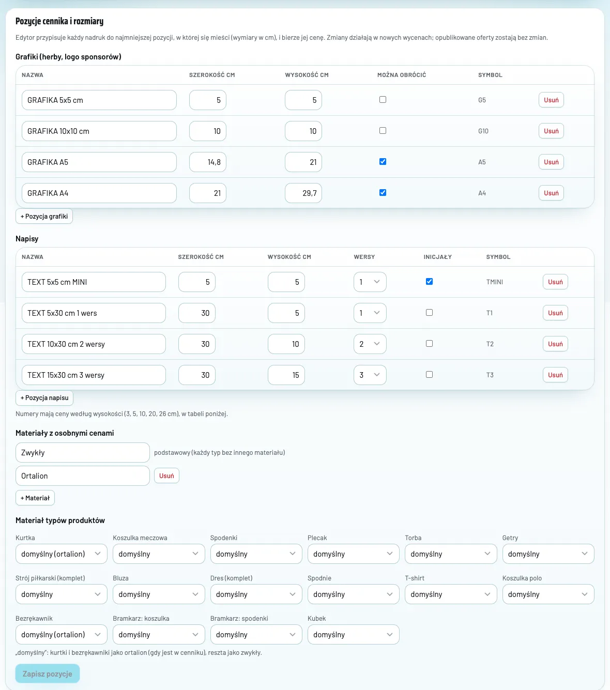Edit the GRAFIKA A5 name field
The height and width of the screenshot is (690, 610).
coord(99,162)
